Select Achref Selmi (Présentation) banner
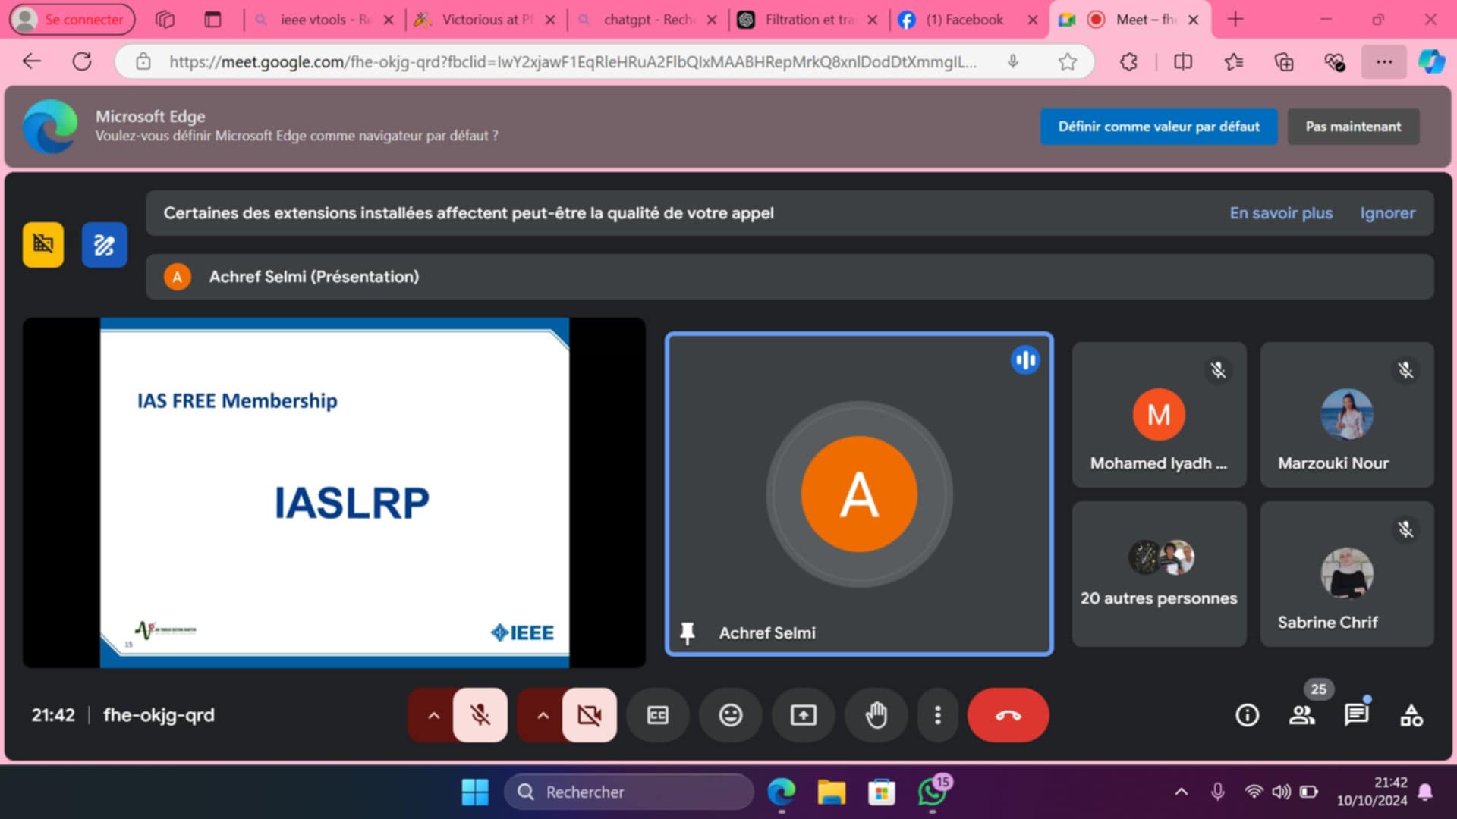 789,277
